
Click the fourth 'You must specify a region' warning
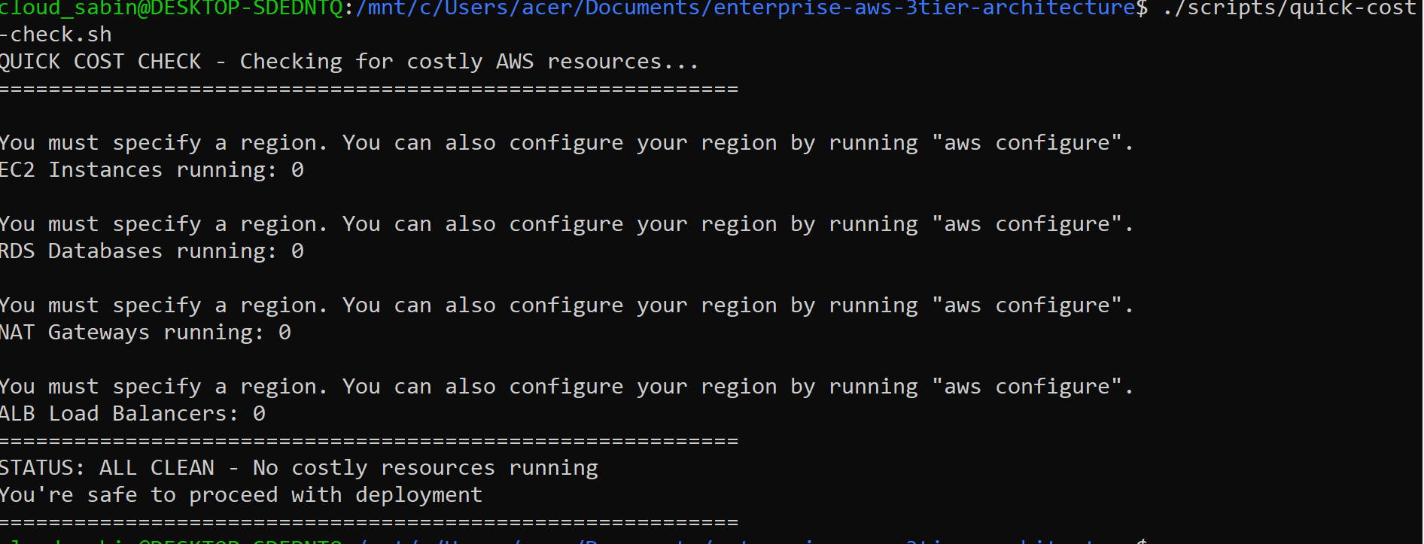coord(566,387)
